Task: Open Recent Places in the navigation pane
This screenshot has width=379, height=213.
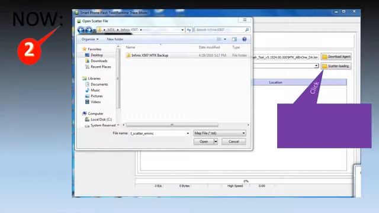Action: coord(101,67)
